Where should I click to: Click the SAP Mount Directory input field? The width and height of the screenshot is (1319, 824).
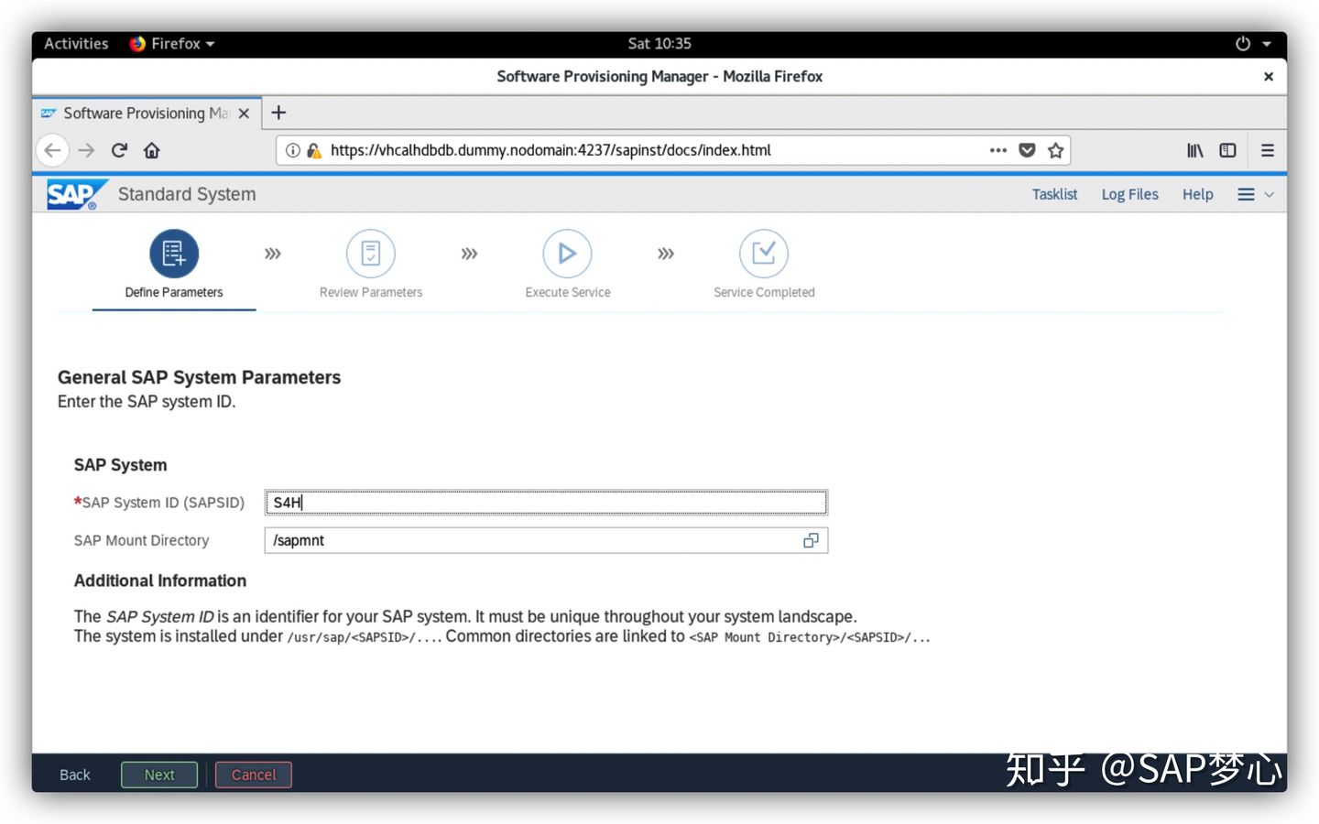pyautogui.click(x=546, y=540)
